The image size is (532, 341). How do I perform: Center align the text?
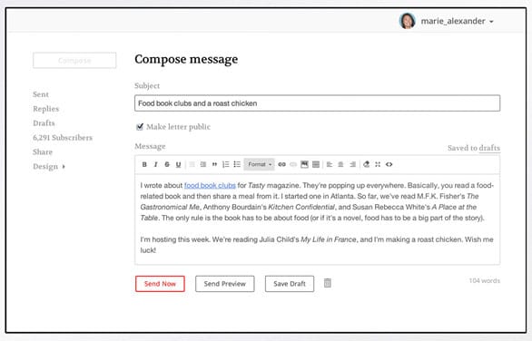point(340,164)
